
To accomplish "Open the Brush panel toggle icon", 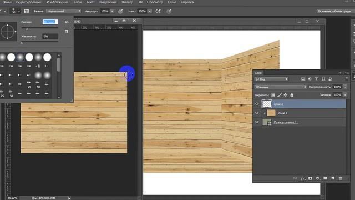I will pyautogui.click(x=27, y=11).
